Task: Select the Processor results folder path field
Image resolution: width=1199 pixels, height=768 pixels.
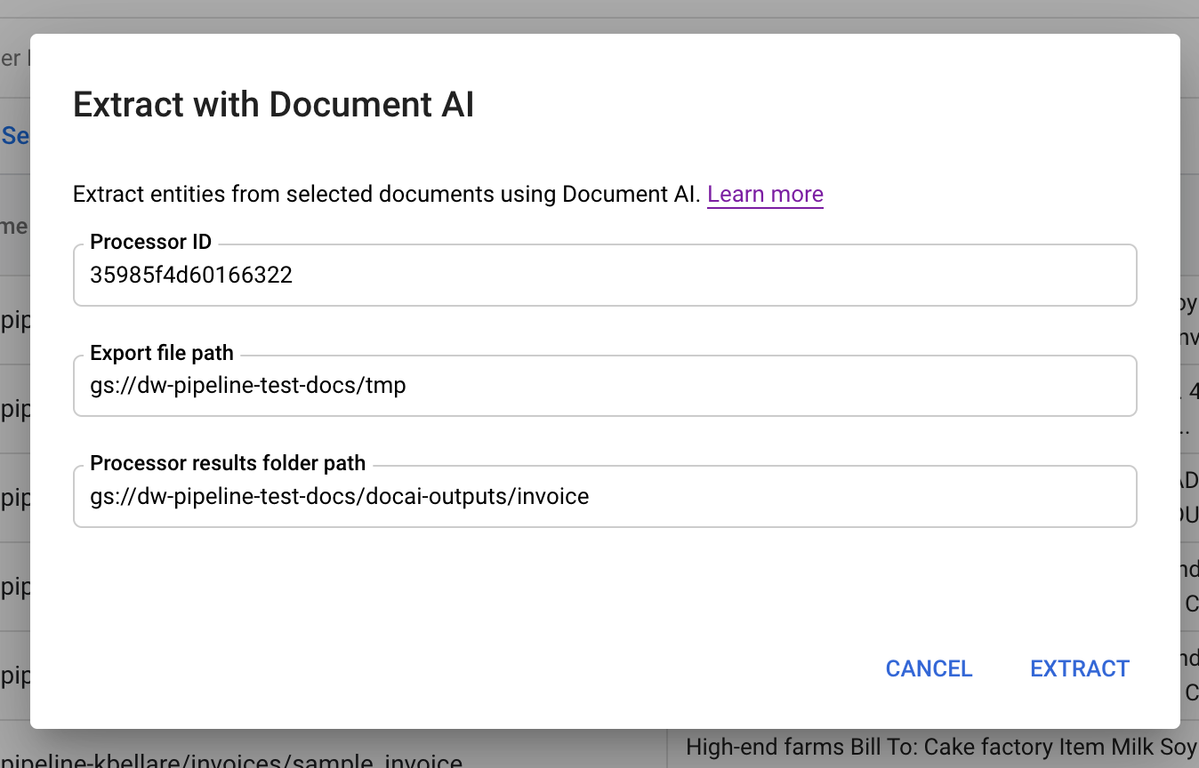Action: click(x=605, y=496)
